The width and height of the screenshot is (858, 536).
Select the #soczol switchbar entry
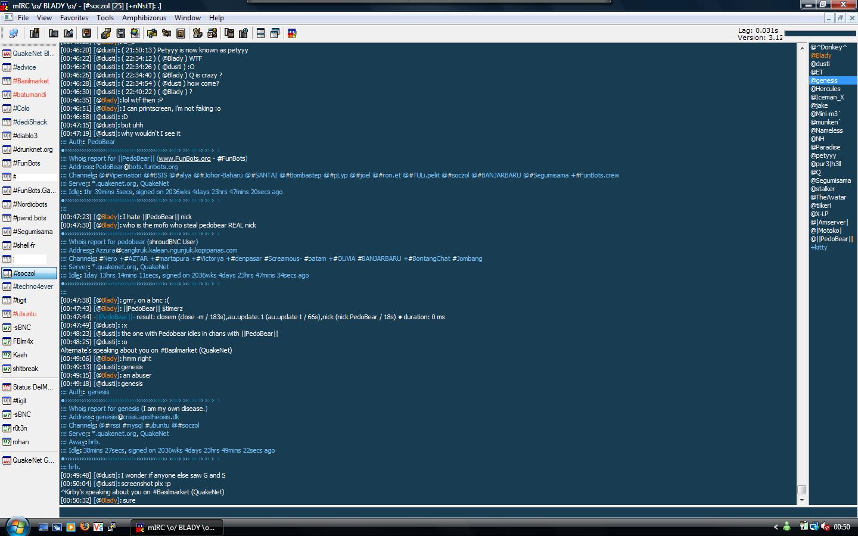pos(29,273)
